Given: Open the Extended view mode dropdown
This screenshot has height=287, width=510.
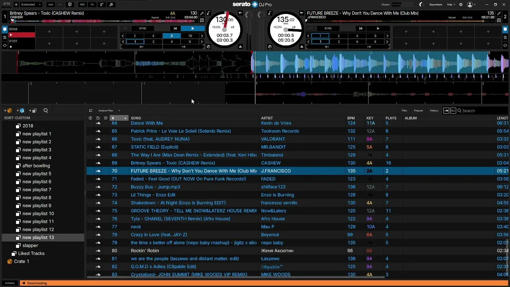Looking at the screenshot, I should (x=31, y=4).
